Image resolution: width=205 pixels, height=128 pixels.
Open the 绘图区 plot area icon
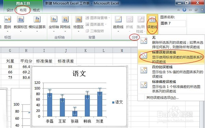[x=79, y=19]
